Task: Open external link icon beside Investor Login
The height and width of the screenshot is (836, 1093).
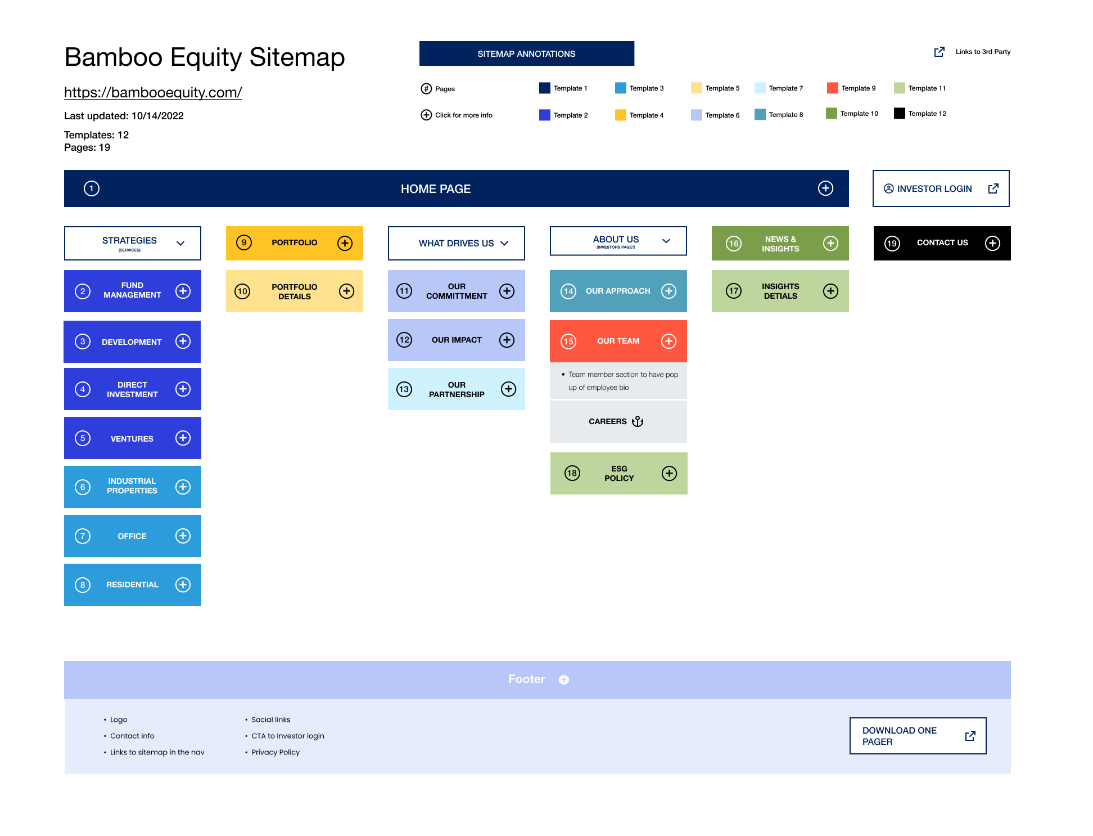Action: (x=993, y=188)
